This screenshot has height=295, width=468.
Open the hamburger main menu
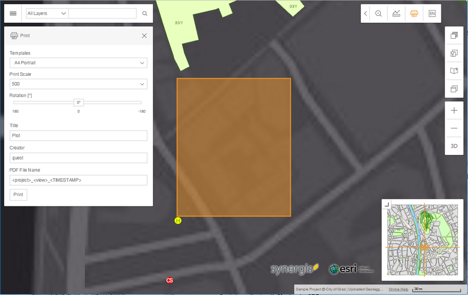(13, 13)
